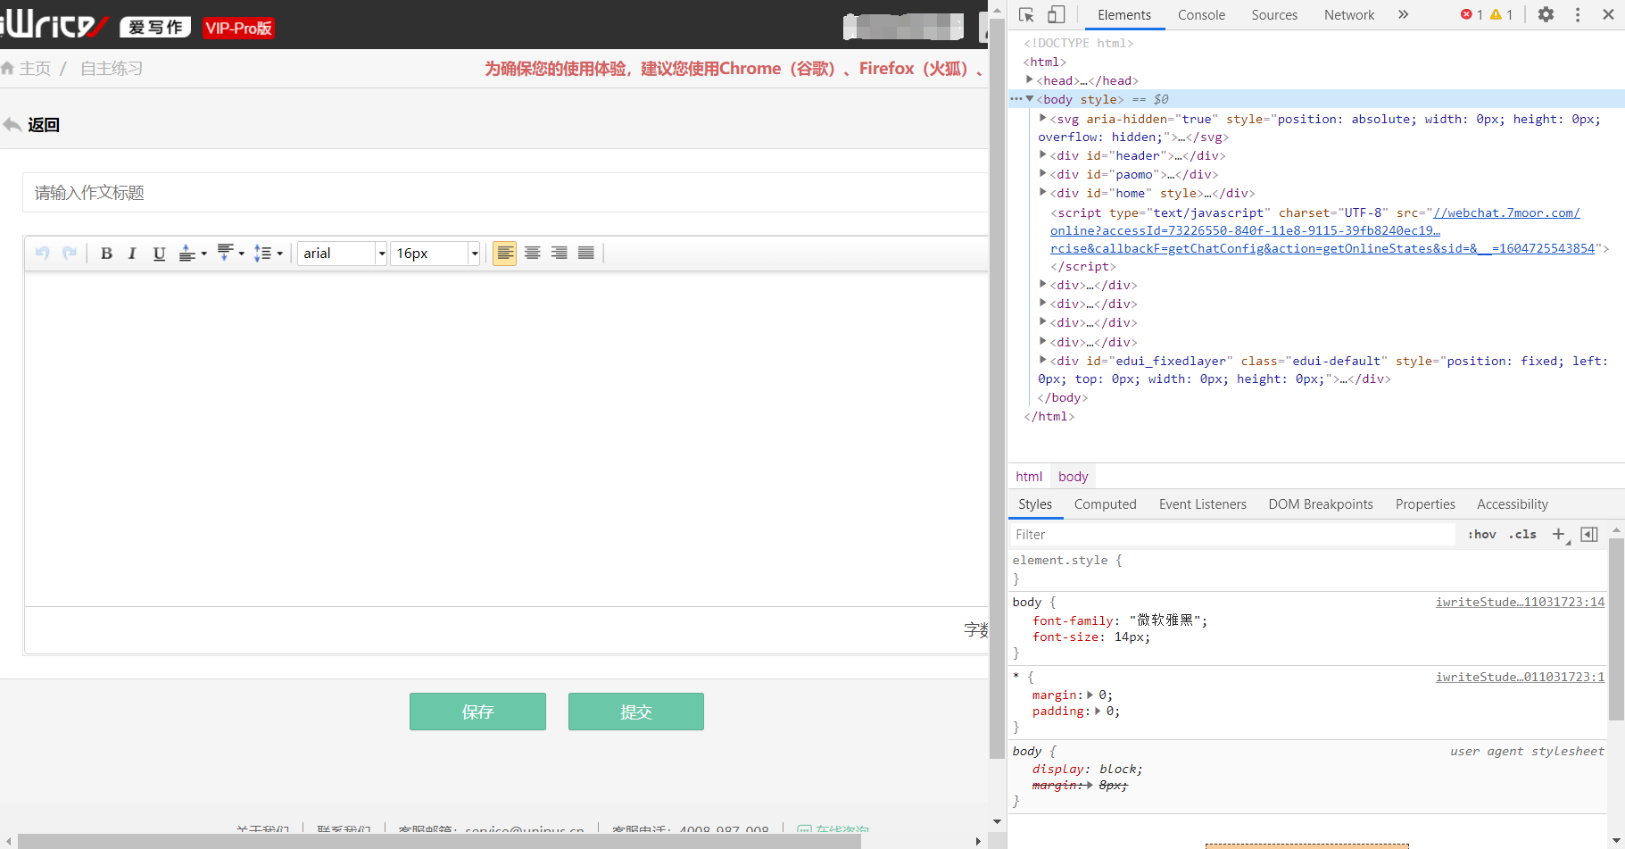
Task: Click the redo icon in the editor toolbar
Action: point(70,253)
